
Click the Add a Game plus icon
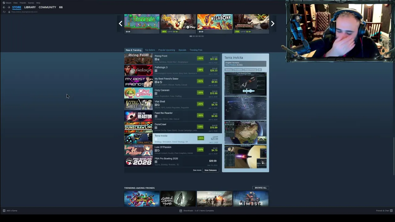point(4,211)
